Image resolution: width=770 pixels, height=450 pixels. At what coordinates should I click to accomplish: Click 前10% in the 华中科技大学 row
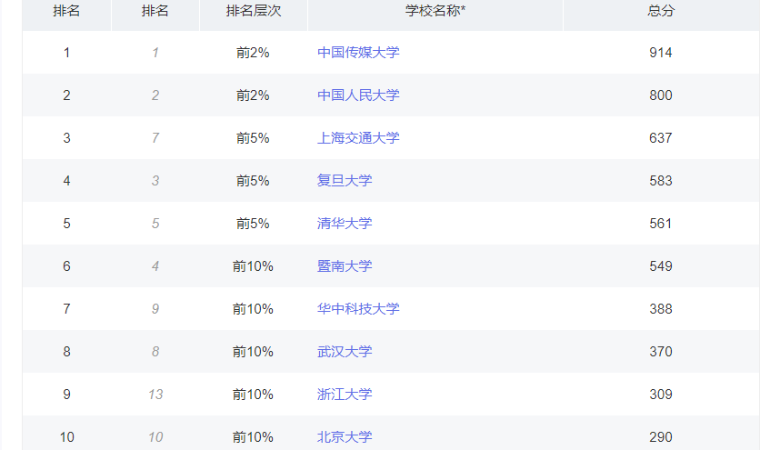point(253,309)
